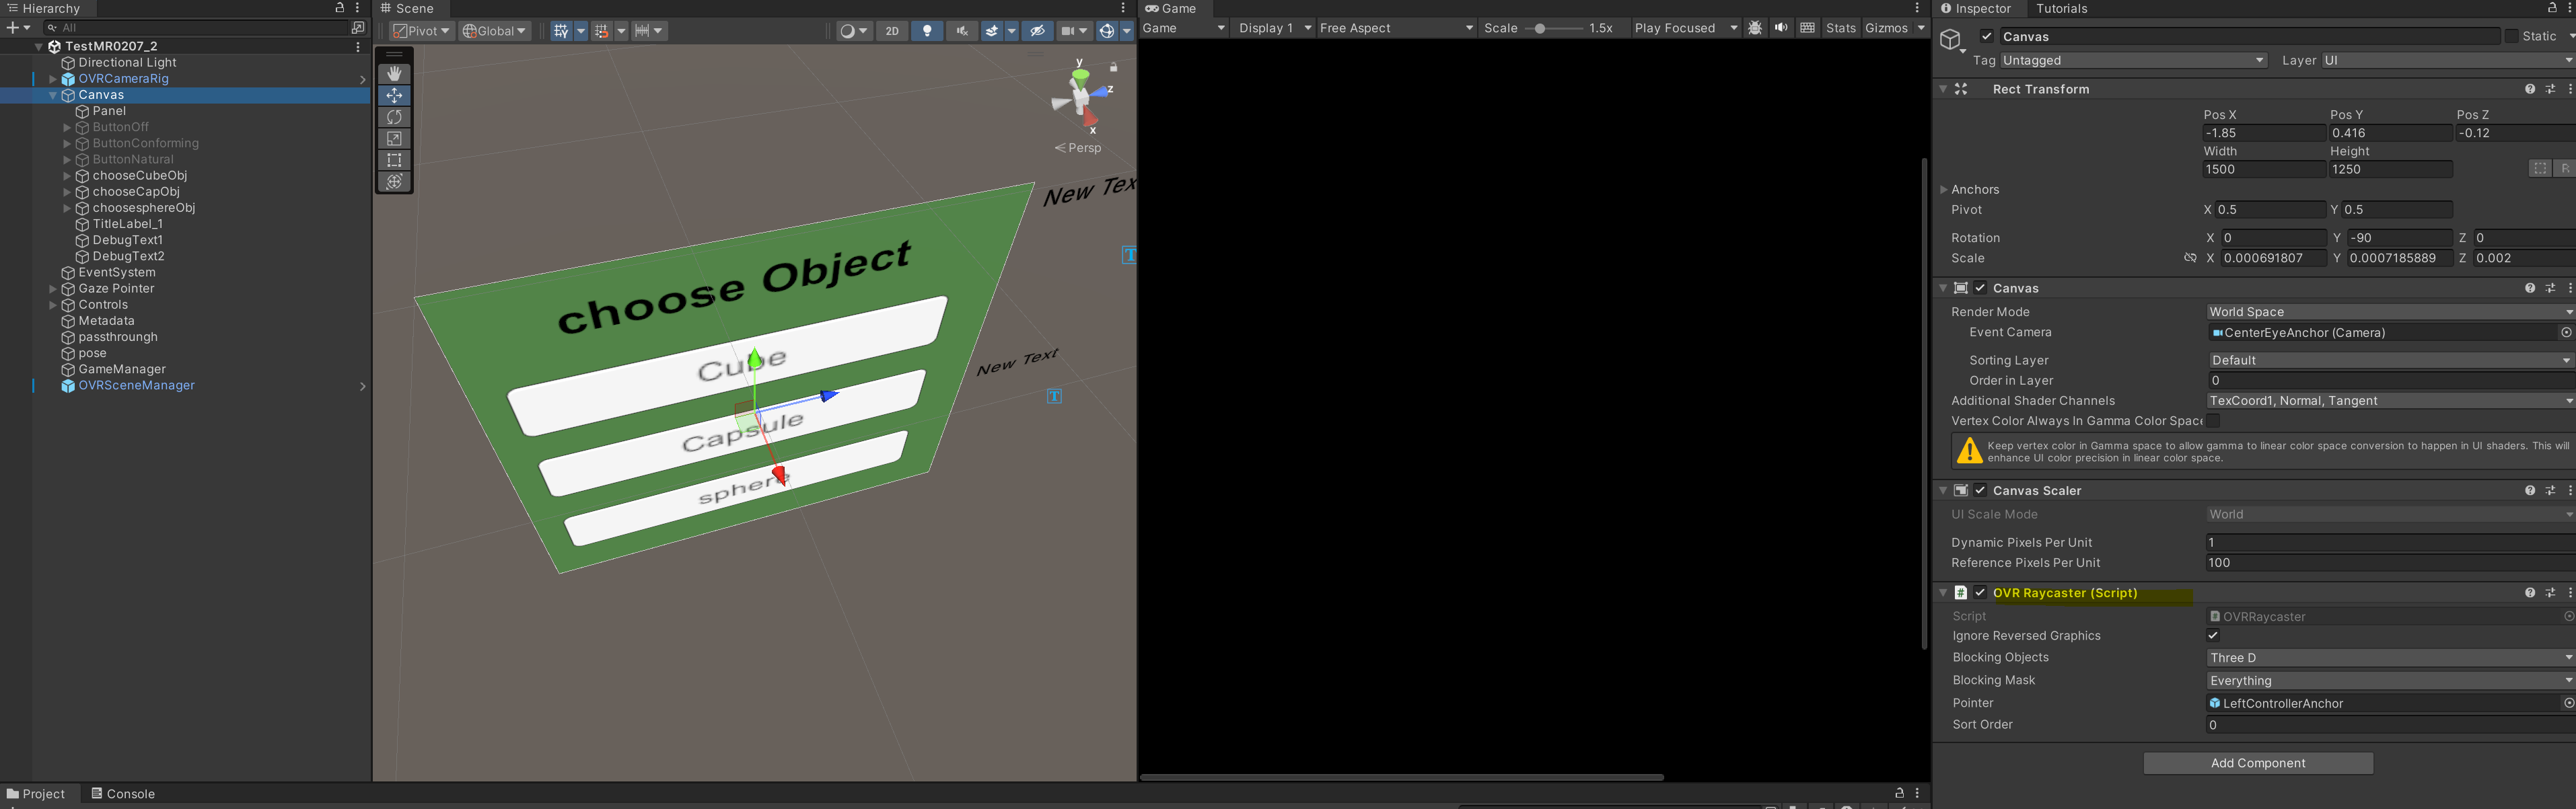Viewport: 2576px width, 809px height.
Task: Toggle Scene lighting with the lightbulb icon
Action: [927, 31]
